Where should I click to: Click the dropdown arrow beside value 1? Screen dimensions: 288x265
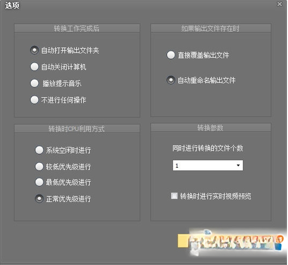pos(238,166)
